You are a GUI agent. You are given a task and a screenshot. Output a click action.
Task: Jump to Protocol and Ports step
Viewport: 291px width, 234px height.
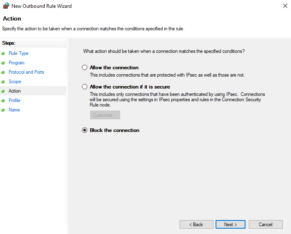click(26, 72)
